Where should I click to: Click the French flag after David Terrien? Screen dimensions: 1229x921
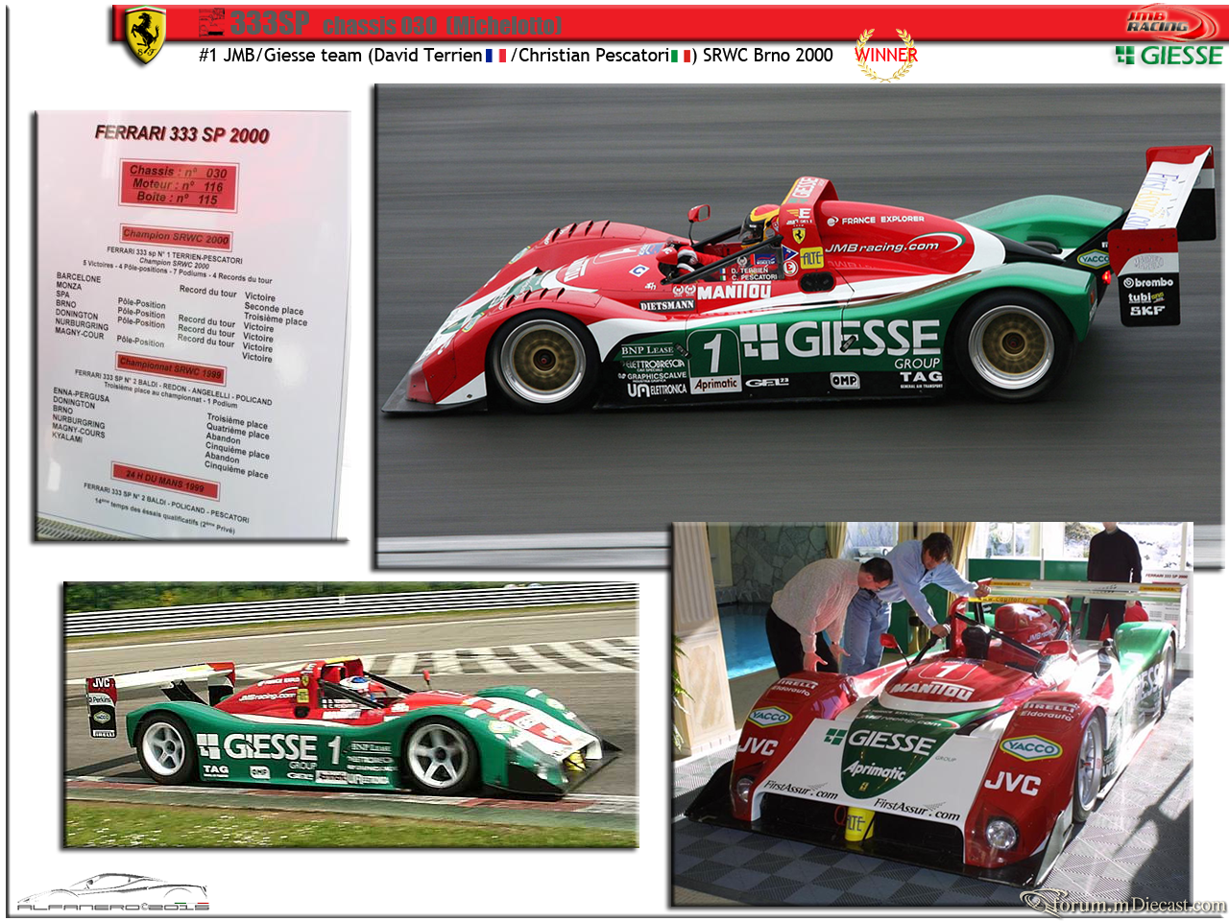495,56
